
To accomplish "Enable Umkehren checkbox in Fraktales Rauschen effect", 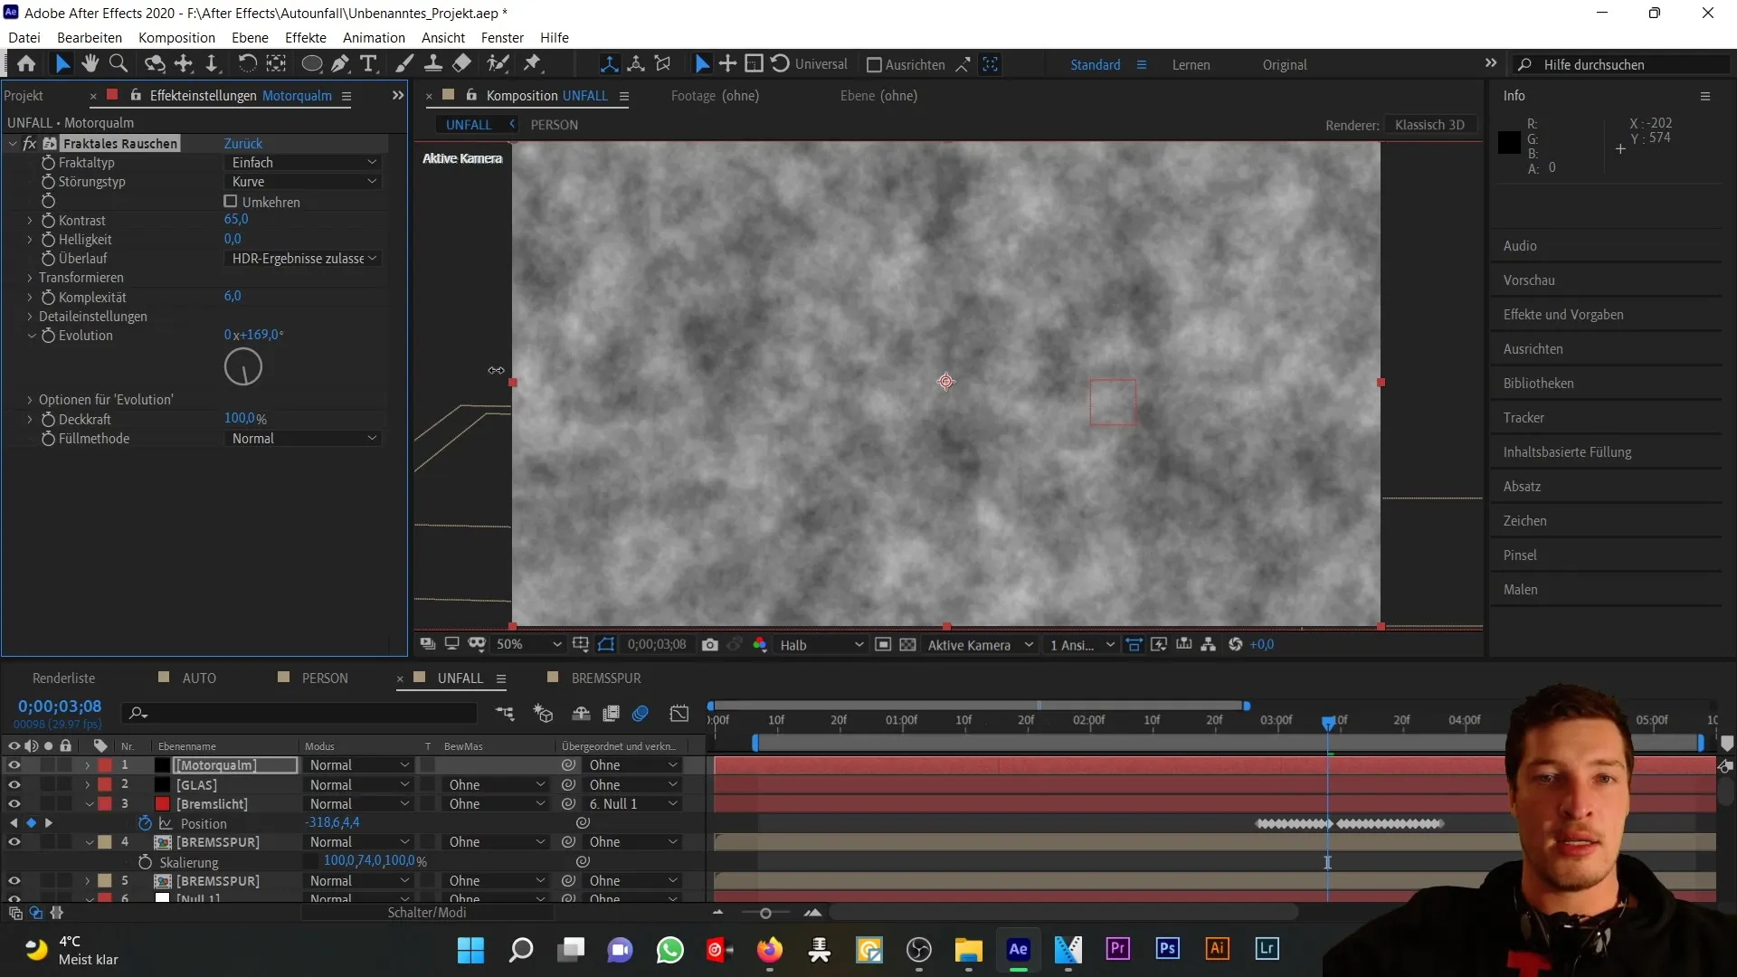I will coord(231,201).
